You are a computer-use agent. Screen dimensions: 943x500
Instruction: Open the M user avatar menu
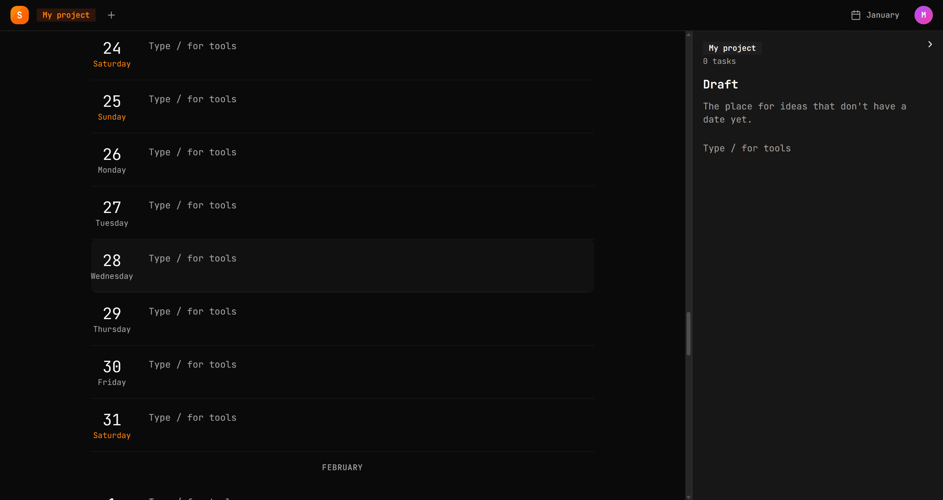click(x=923, y=15)
